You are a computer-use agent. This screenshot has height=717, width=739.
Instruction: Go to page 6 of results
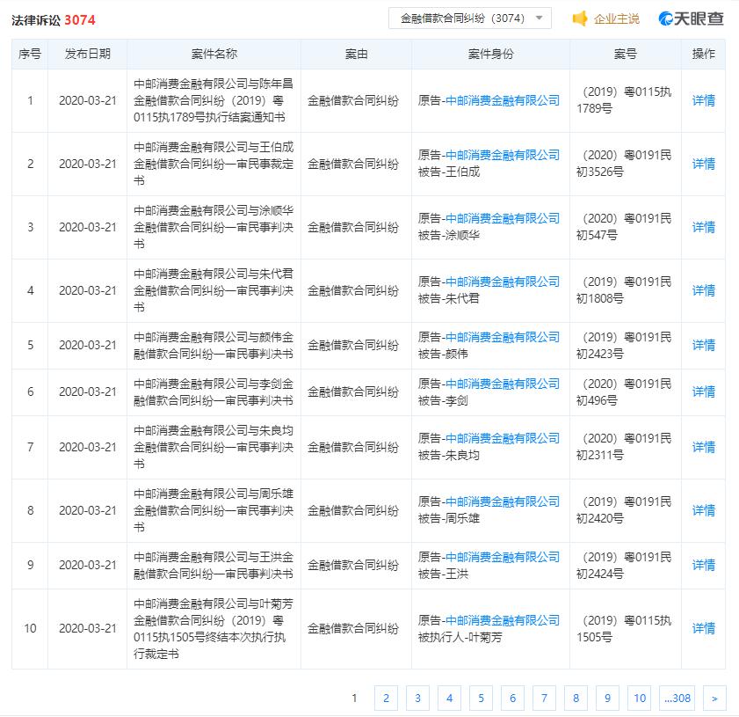(x=512, y=698)
